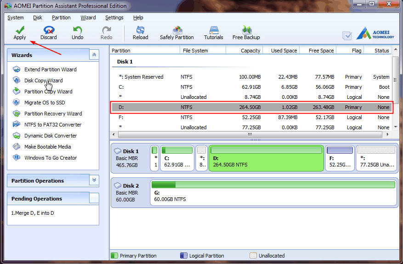This screenshot has height=264, width=403.
Task: Click the Apply checkmark icon
Action: pyautogui.click(x=20, y=29)
